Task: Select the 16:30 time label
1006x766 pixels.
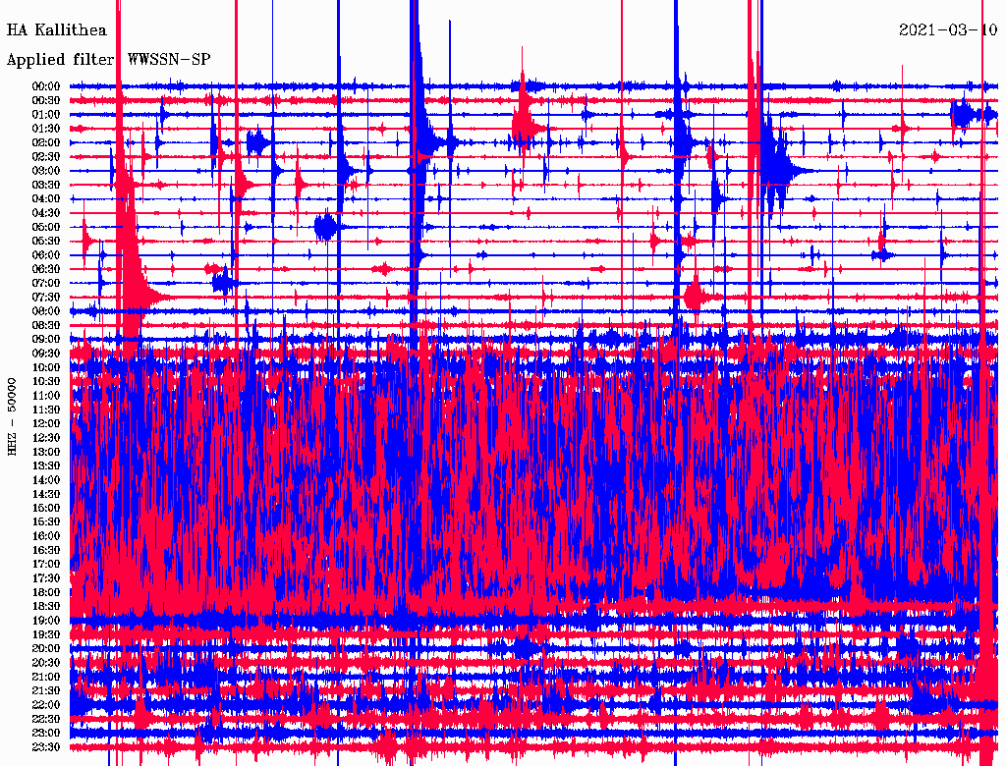Action: 46,551
